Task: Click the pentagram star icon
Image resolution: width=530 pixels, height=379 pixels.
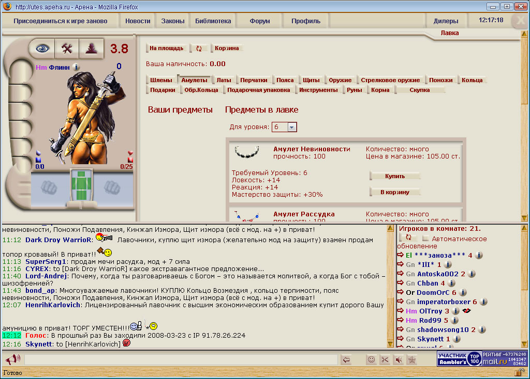Action: click(x=411, y=360)
